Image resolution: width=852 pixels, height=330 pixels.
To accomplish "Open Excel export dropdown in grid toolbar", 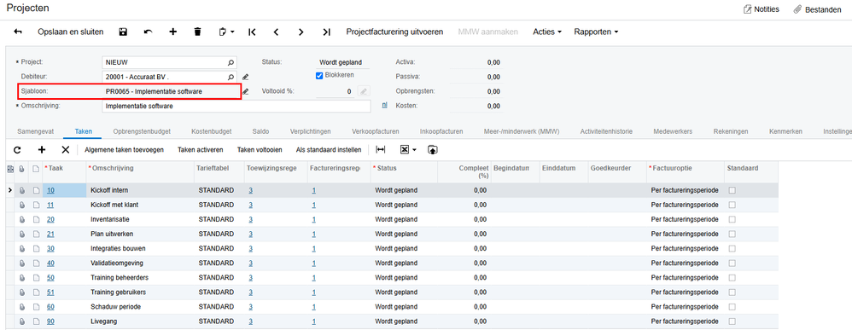I will tap(407, 150).
